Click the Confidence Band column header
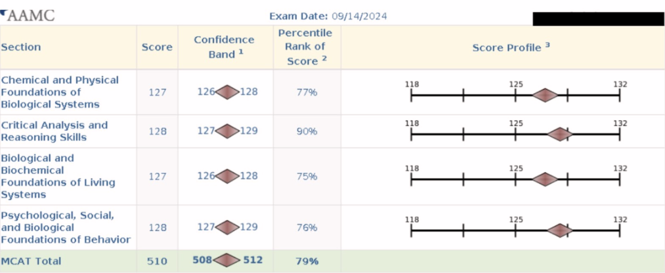Screen dimensions: 665x273 point(224,47)
